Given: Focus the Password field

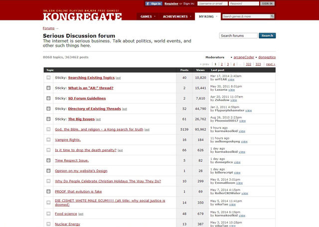Looking at the screenshot, I should (244, 3).
